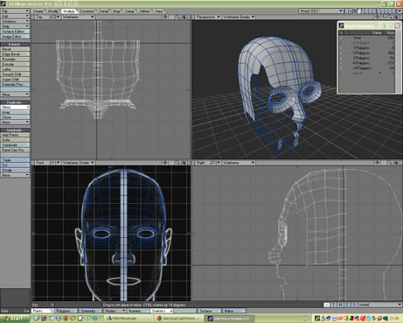This screenshot has height=323, width=403.
Task: Open the Windows menu dropdown
Action: pos(15,21)
